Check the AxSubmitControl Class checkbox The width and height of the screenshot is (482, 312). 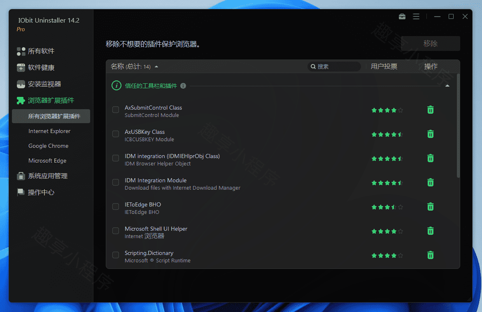tap(116, 110)
